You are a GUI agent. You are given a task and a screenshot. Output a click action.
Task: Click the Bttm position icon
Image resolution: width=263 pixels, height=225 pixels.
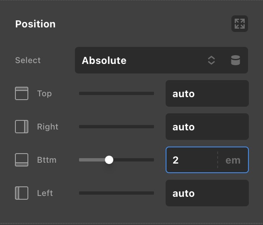point(22,160)
